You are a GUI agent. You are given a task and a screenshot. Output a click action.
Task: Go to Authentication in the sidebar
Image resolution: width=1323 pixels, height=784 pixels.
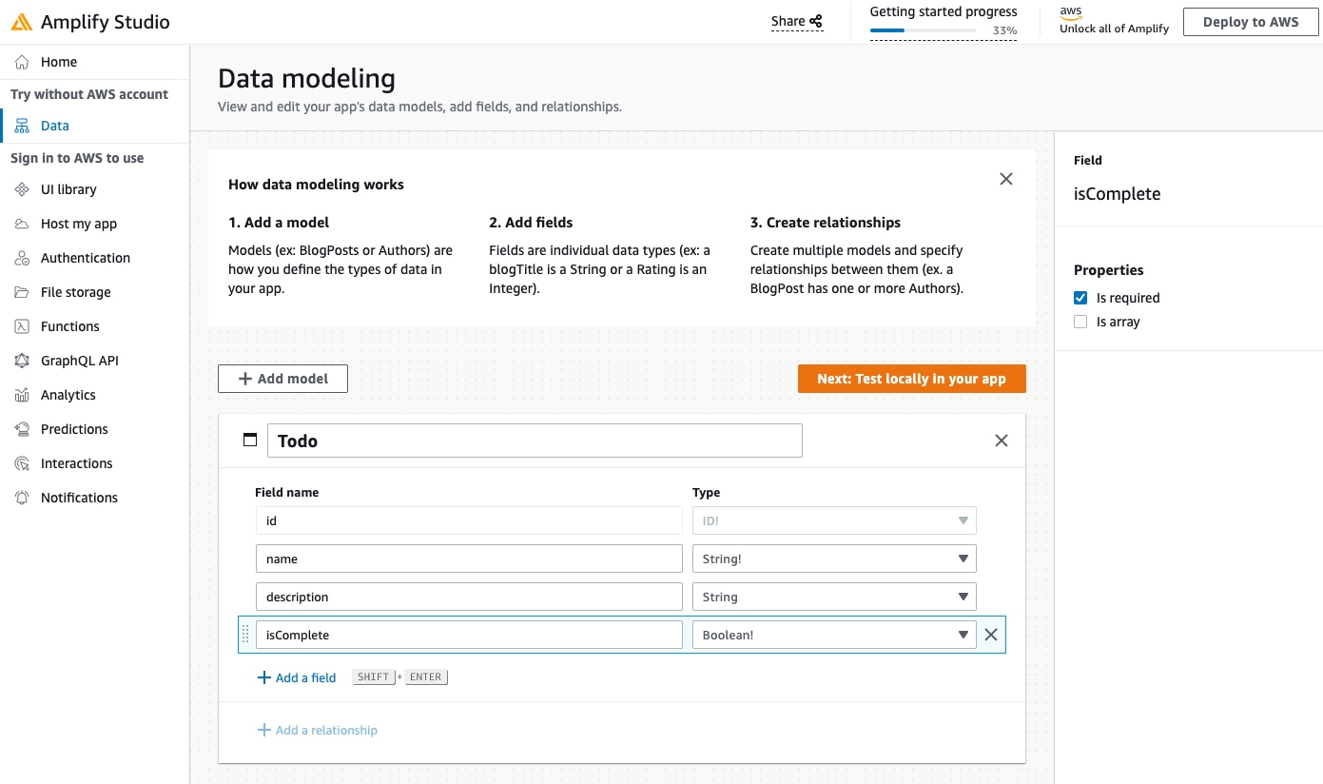tap(85, 258)
